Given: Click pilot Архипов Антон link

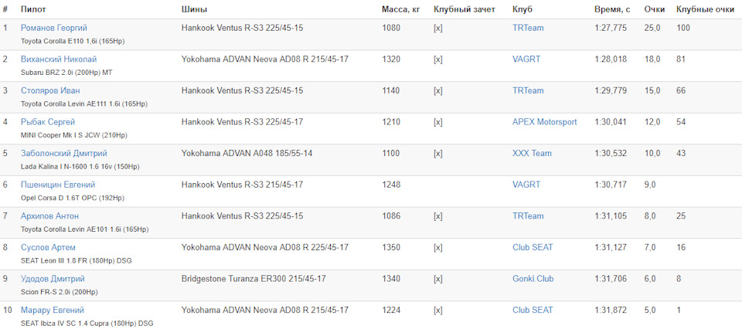Looking at the screenshot, I should click(49, 216).
